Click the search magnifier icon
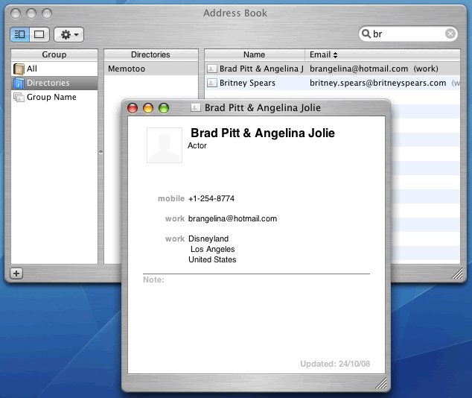The image size is (472, 398). point(368,34)
